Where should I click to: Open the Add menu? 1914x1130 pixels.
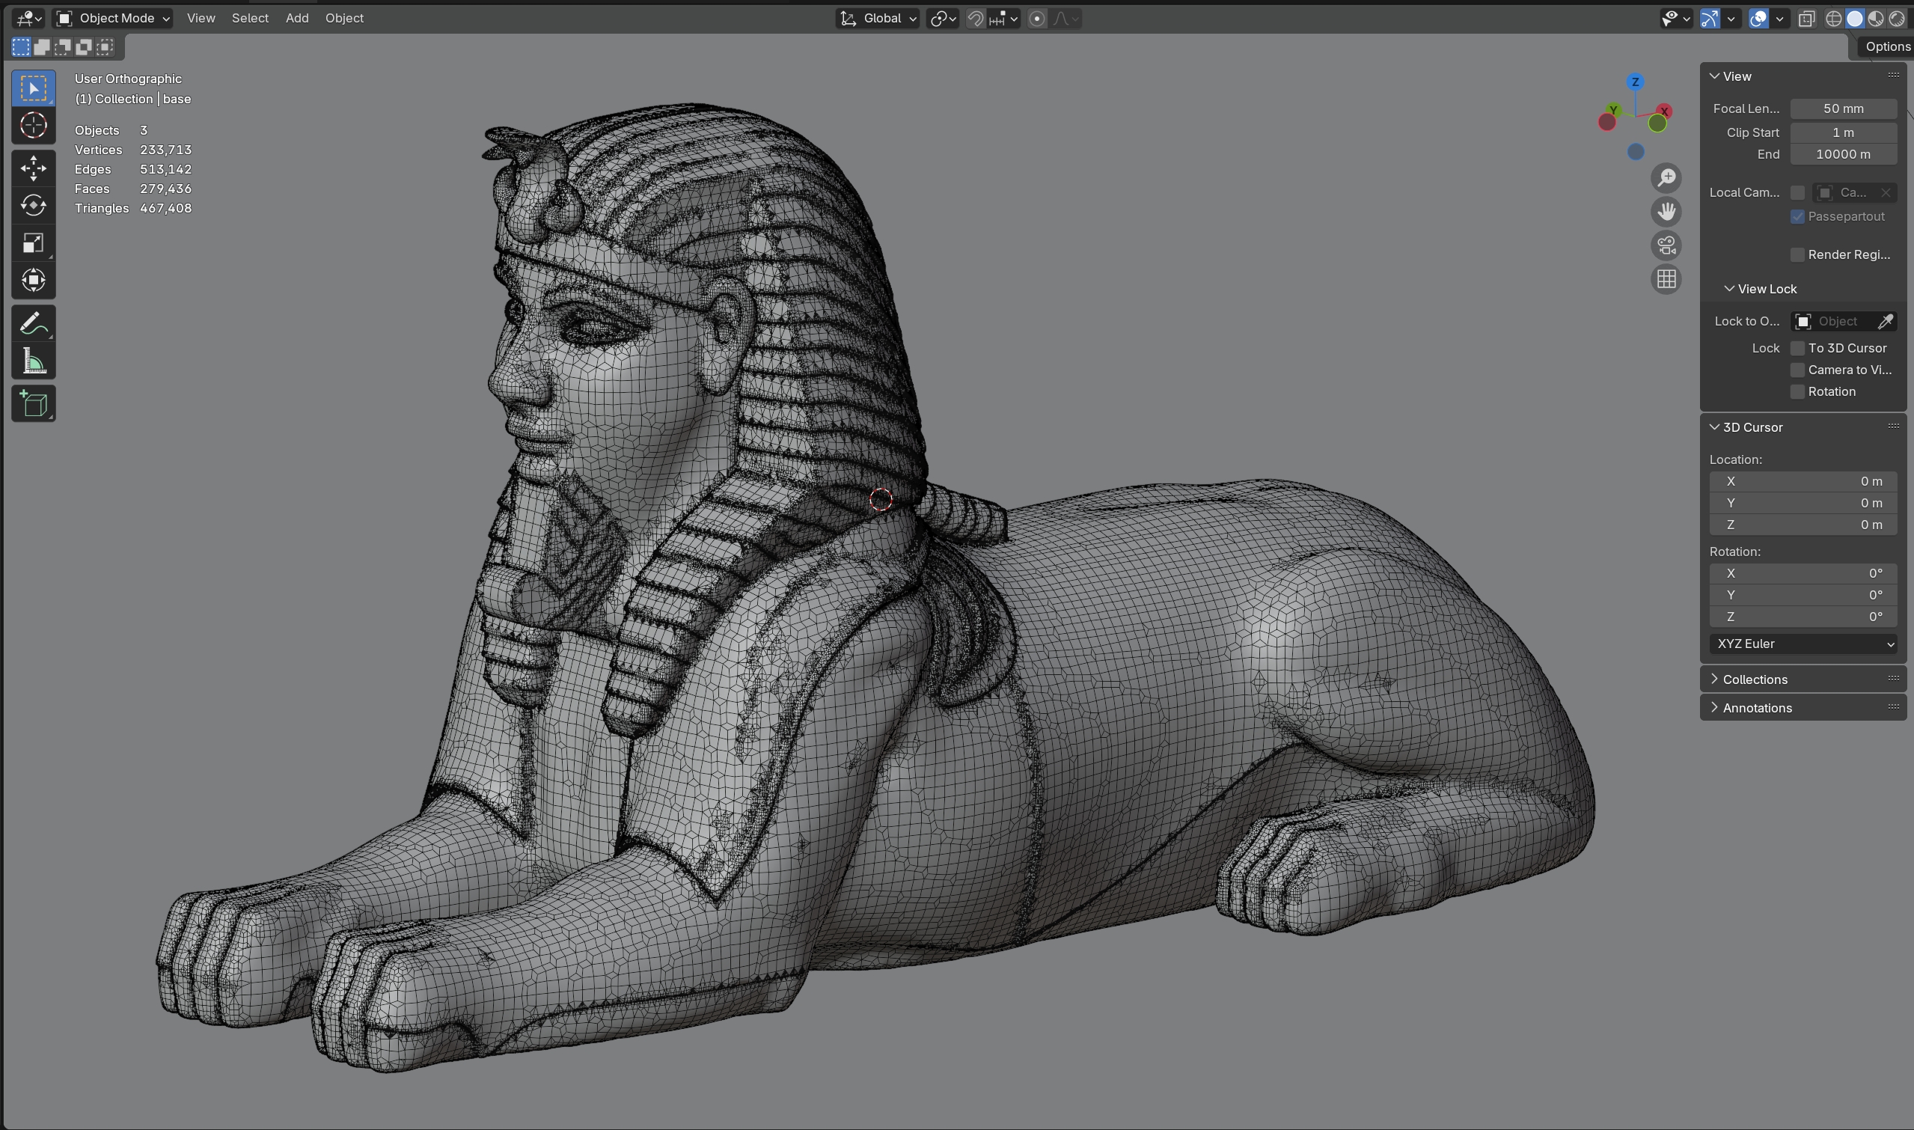click(x=297, y=18)
